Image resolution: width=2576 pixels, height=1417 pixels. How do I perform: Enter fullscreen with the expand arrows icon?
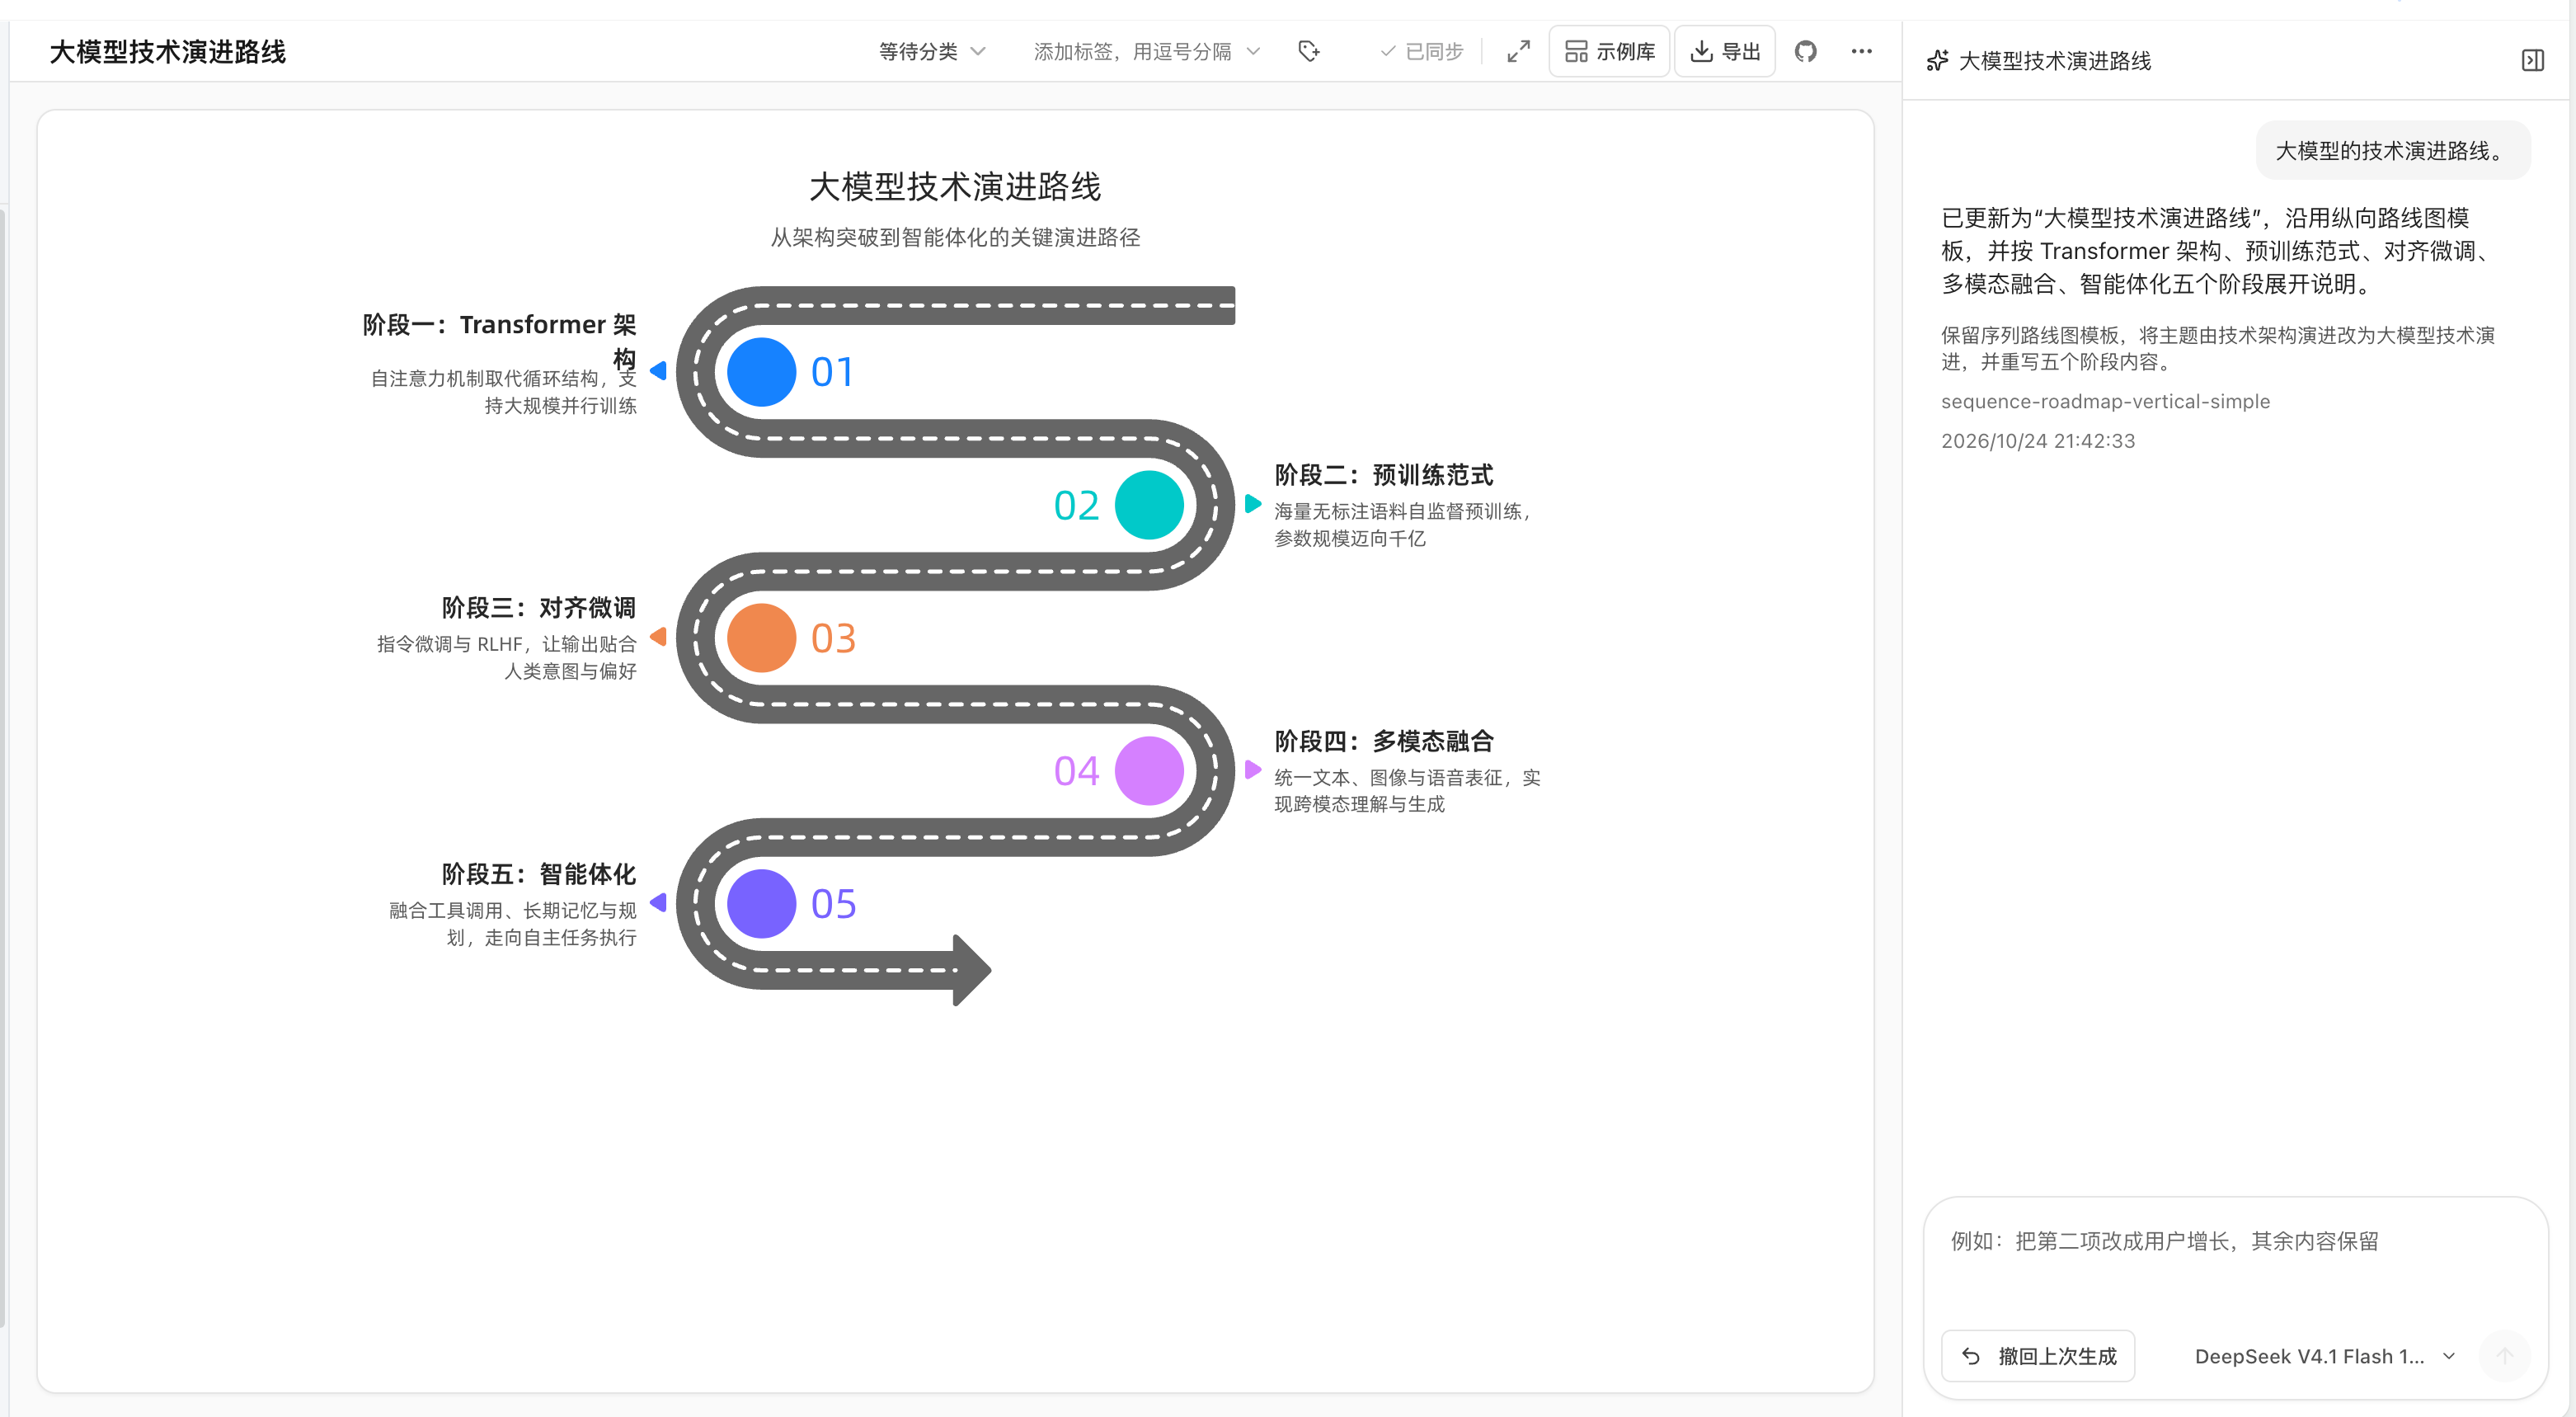[1518, 51]
